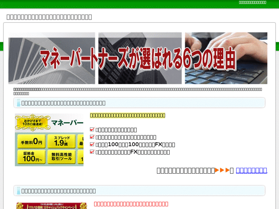Image resolution: width=279 pixels, height=209 pixels.
Task: Click the red heading text beside campaign banner
Action: point(131,204)
